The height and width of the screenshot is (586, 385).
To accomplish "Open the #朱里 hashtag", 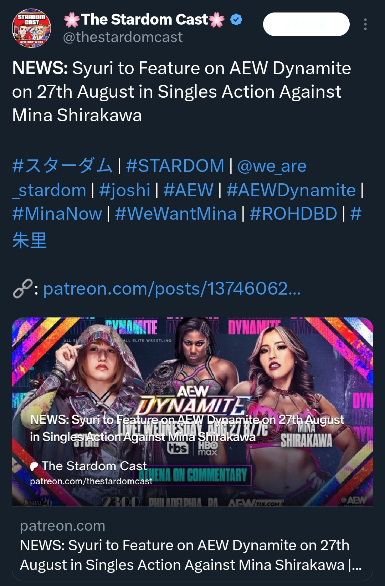I will (x=29, y=240).
